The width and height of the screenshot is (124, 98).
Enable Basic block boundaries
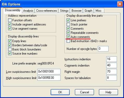pyautogui.click(x=10, y=49)
